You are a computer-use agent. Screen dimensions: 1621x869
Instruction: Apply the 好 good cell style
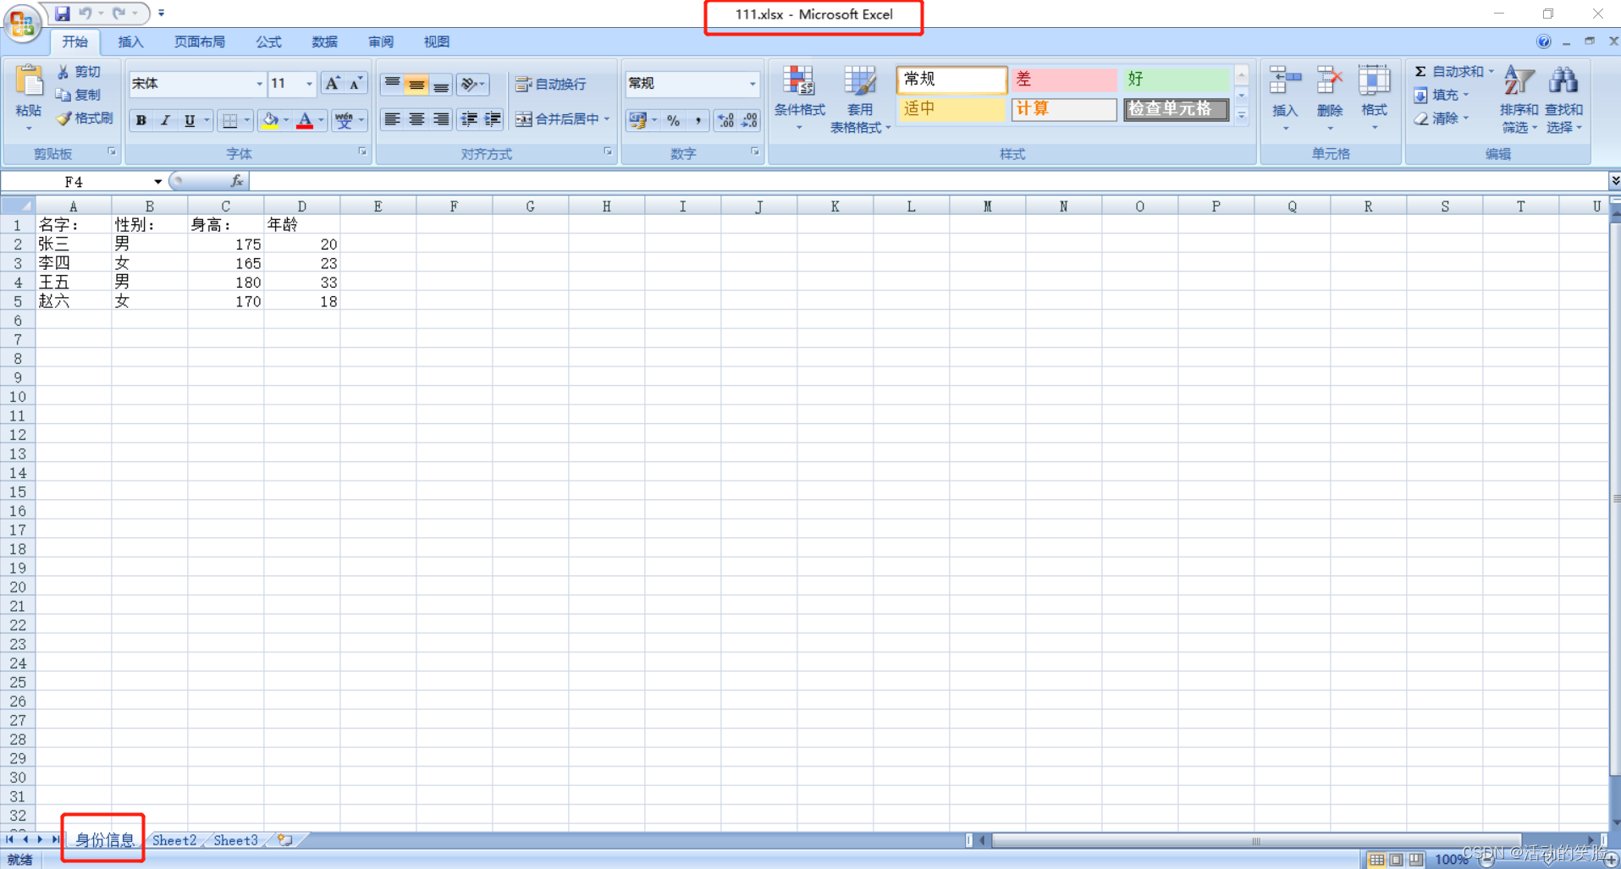1177,80
